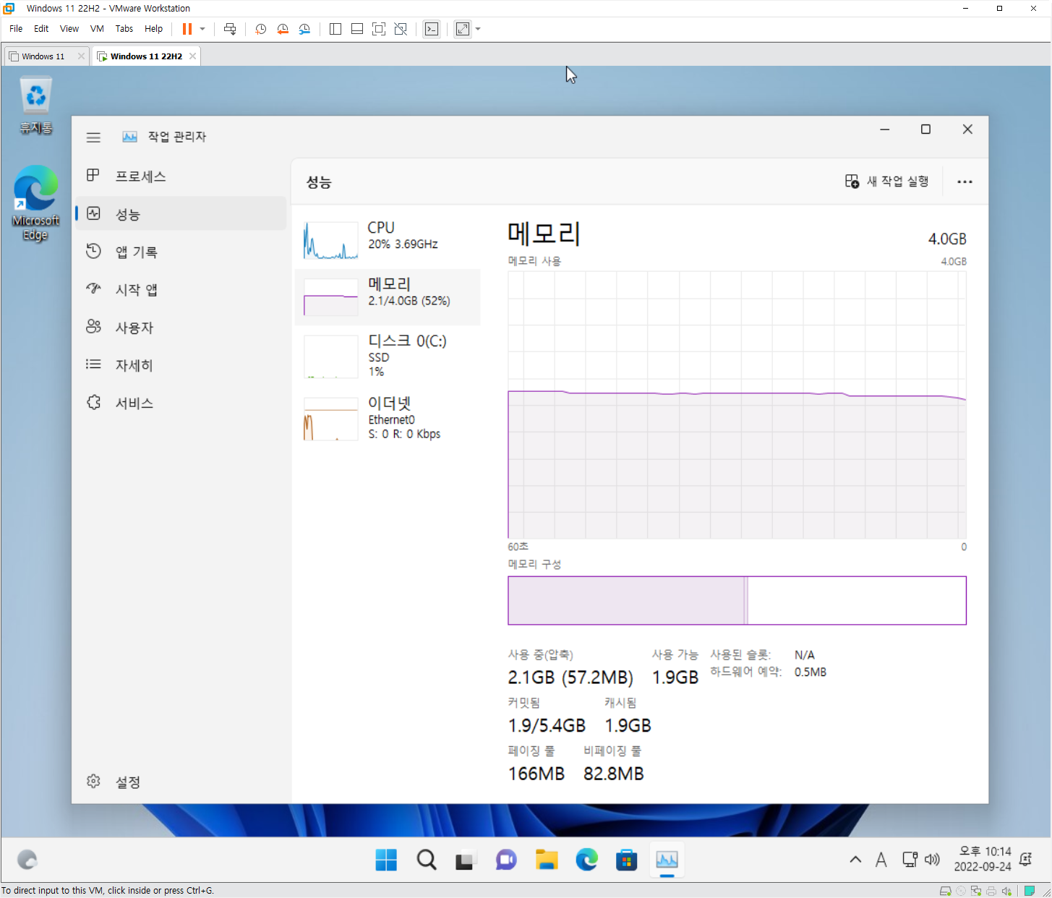Click the 2.1GB (57.2MB) in-use value

click(570, 677)
